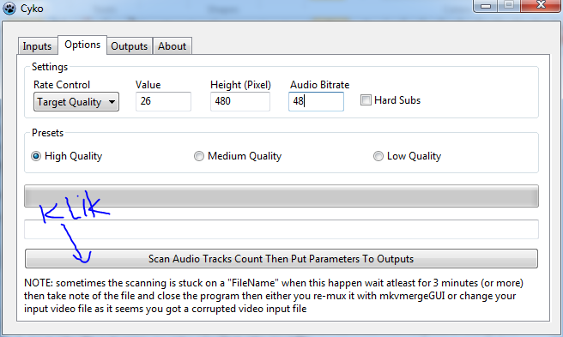Click the Height (Pixel) field containing 480
Viewport: 563px width, 337px height.
click(239, 101)
